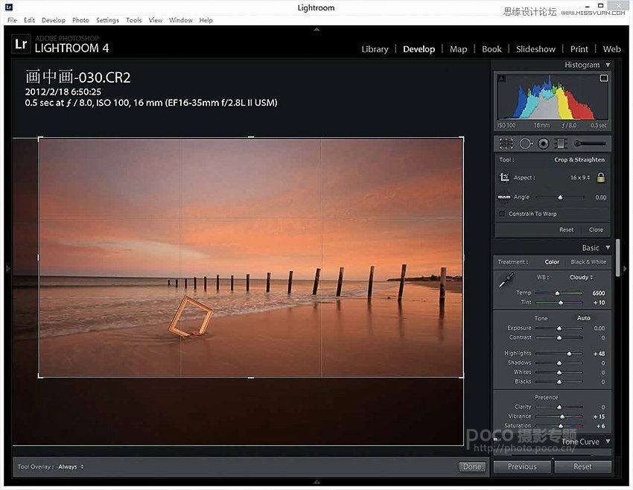Viewport: 633px width, 490px height.
Task: Show the left panel with side arrow
Action: coord(7,268)
